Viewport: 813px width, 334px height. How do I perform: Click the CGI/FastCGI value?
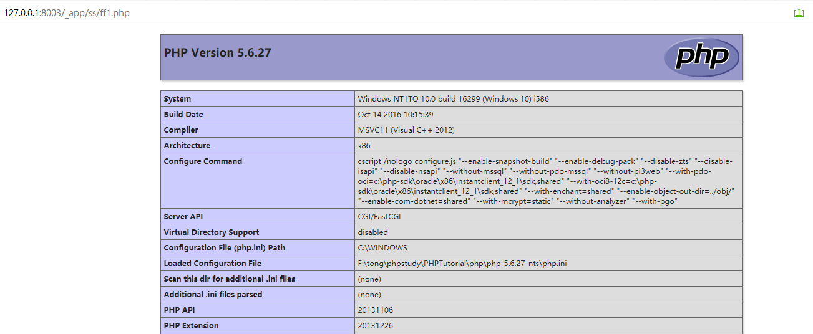(379, 217)
